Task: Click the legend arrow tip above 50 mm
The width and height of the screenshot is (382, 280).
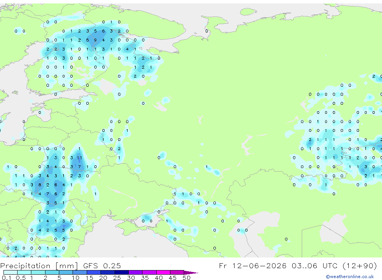Action: pyautogui.click(x=191, y=273)
